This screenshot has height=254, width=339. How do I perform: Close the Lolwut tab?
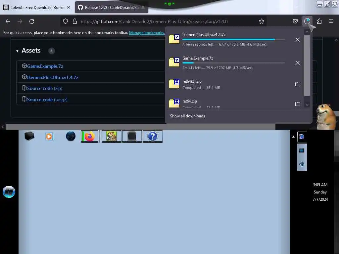pyautogui.click(x=69, y=7)
